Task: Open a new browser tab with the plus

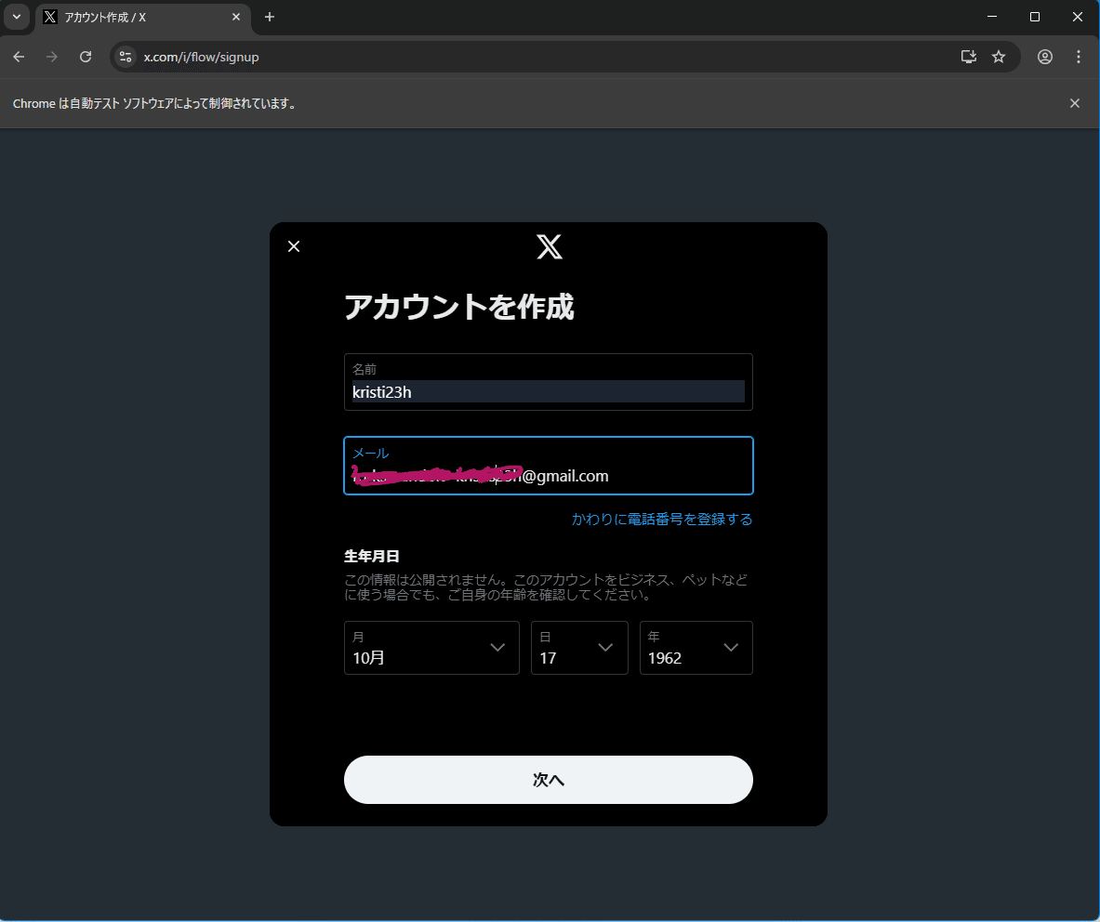Action: pos(270,17)
